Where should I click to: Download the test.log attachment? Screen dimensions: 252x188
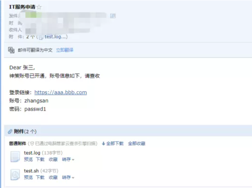point(40,160)
